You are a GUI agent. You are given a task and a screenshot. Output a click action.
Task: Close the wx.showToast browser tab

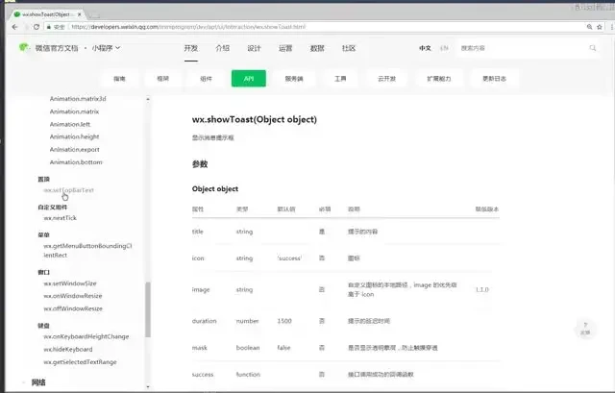tap(79, 14)
